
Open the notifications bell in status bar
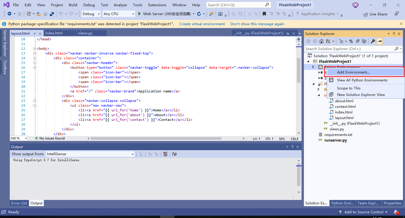(396, 212)
